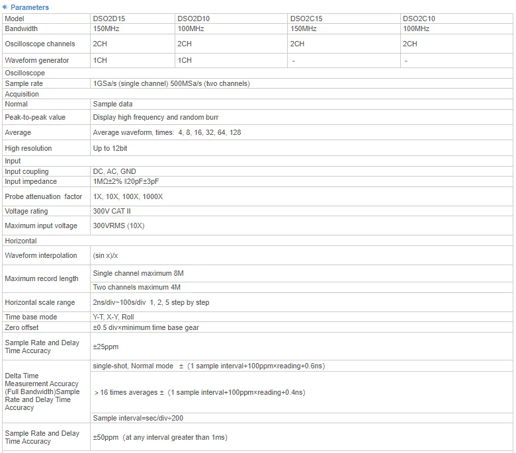Click the (sin x)/x value
Viewport: 516px width, 453px height.
[x=105, y=255]
